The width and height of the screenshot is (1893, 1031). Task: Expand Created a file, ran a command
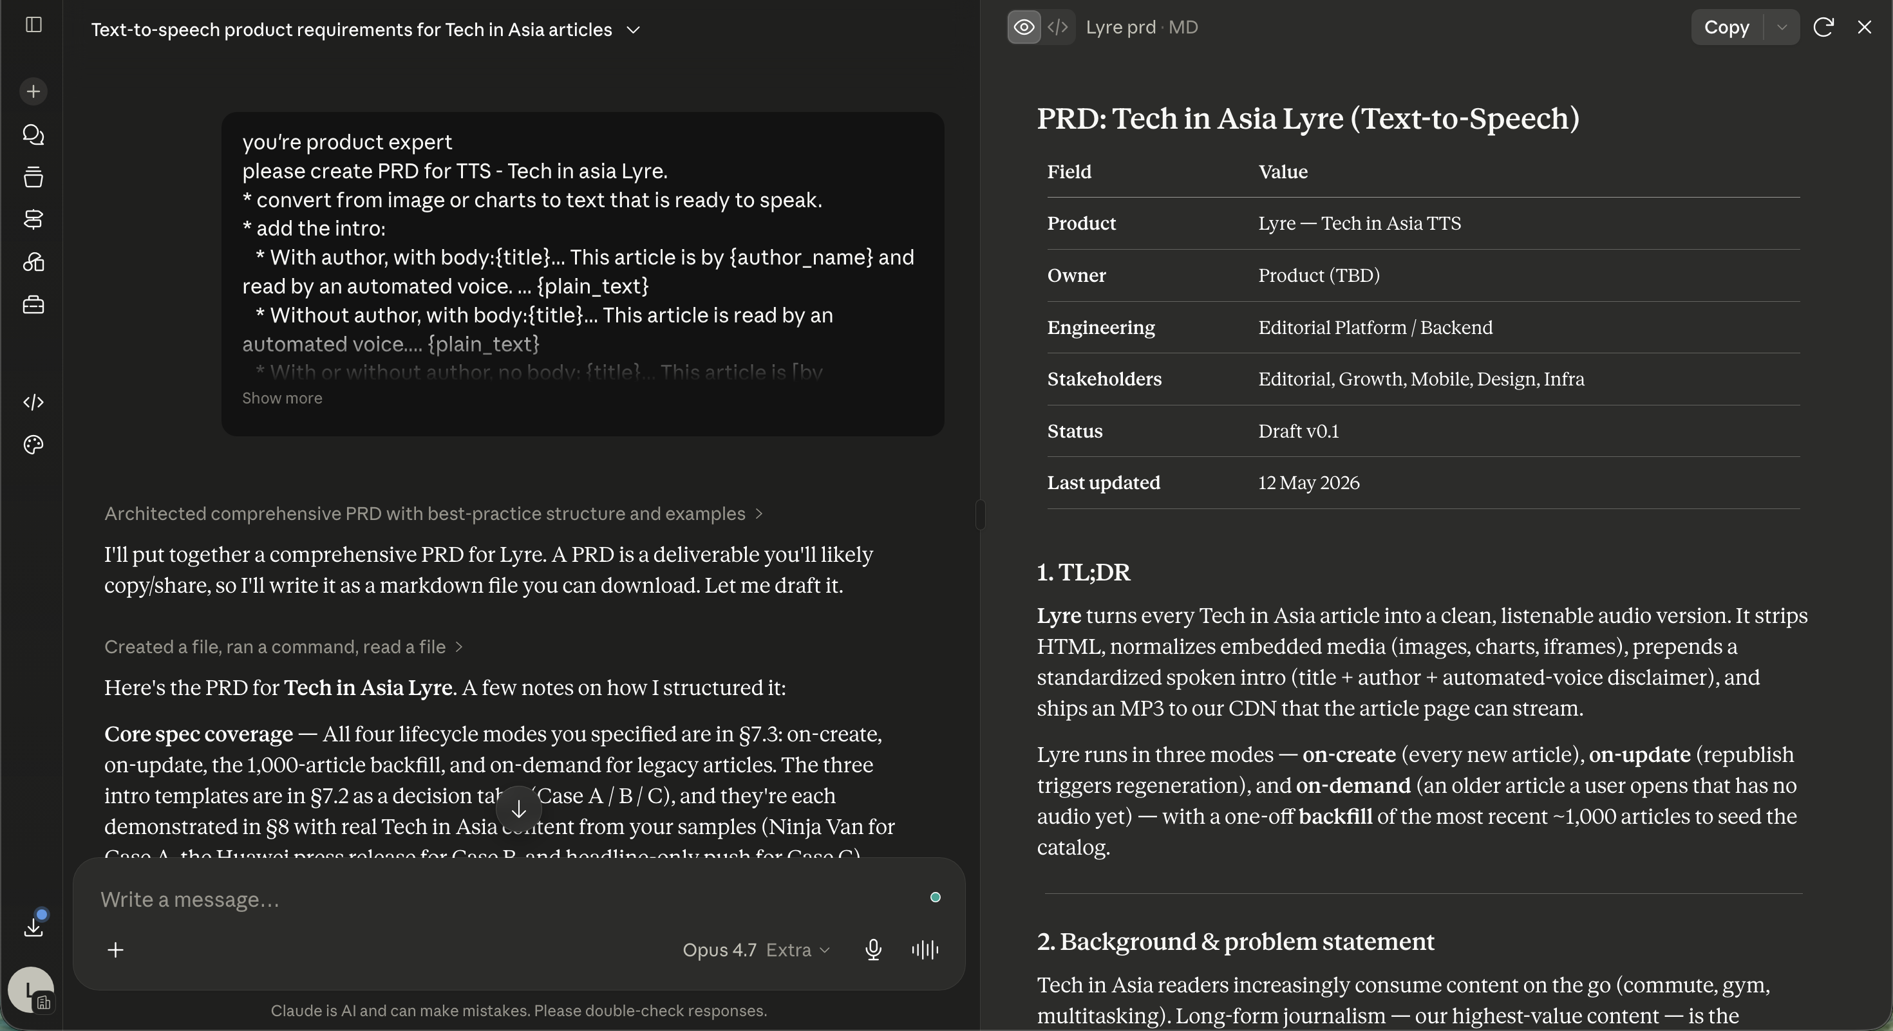click(x=284, y=647)
